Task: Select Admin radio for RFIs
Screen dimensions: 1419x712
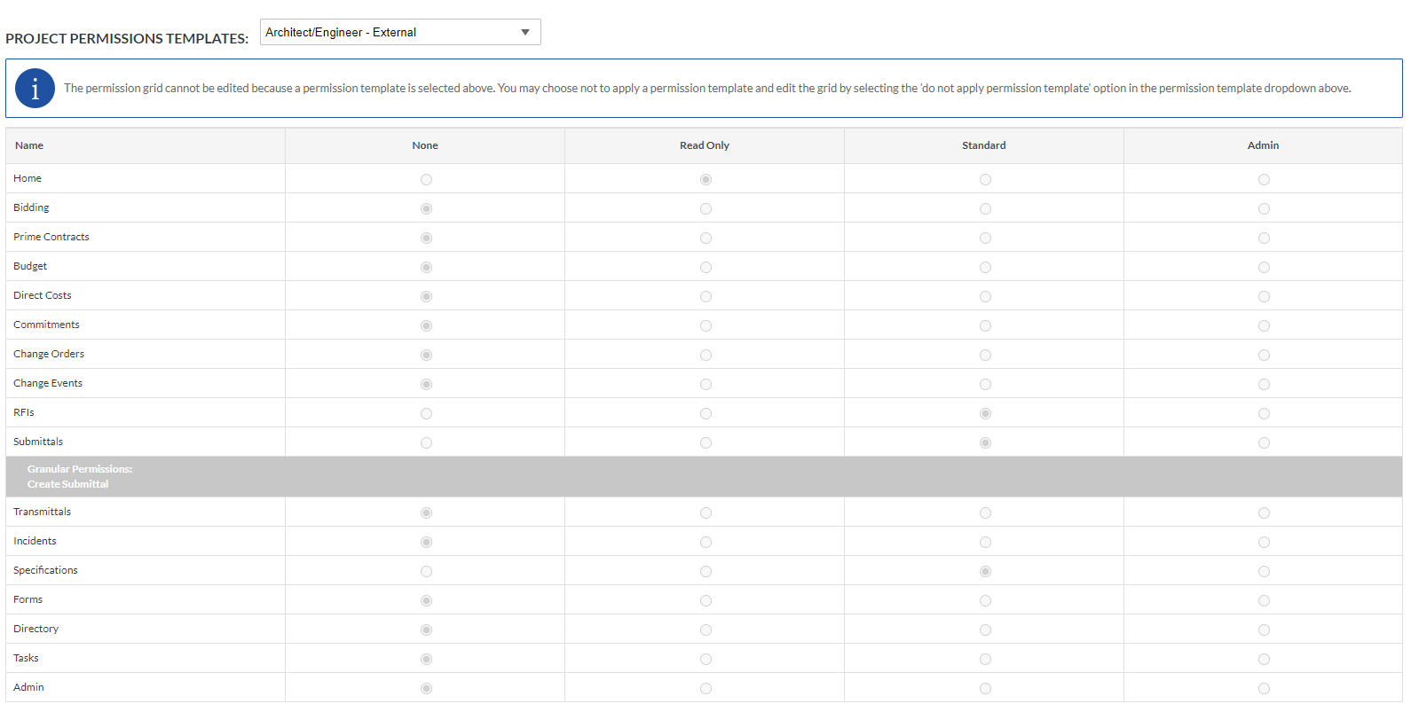Action: pos(1264,413)
